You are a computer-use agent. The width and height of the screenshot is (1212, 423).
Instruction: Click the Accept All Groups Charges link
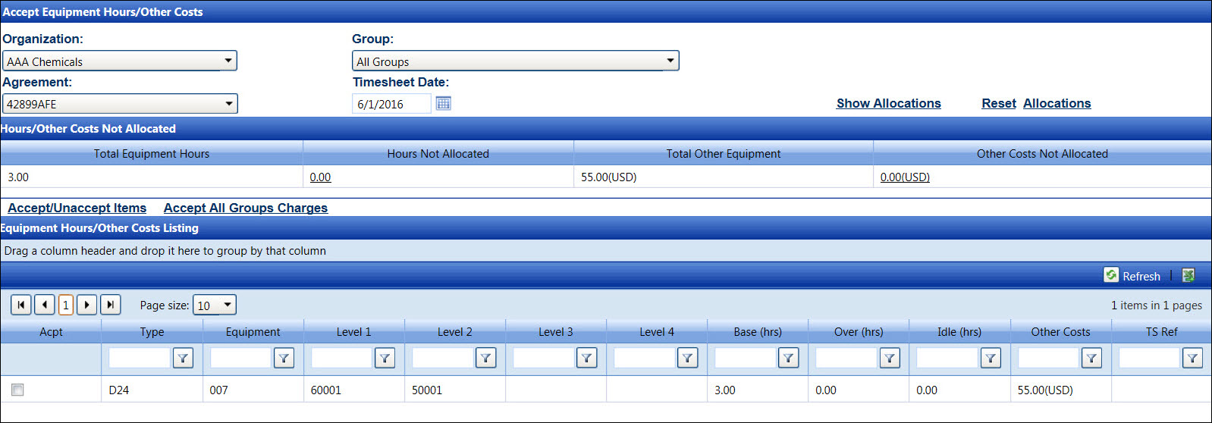pyautogui.click(x=246, y=208)
